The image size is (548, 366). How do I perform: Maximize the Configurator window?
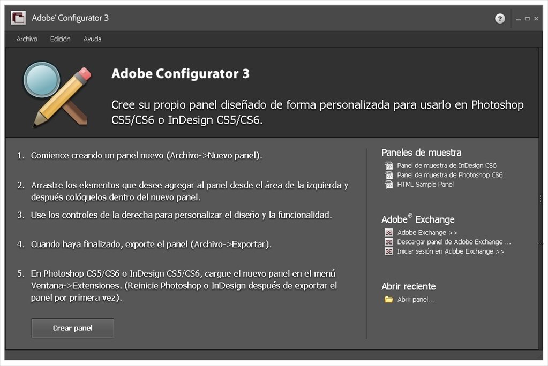[527, 19]
